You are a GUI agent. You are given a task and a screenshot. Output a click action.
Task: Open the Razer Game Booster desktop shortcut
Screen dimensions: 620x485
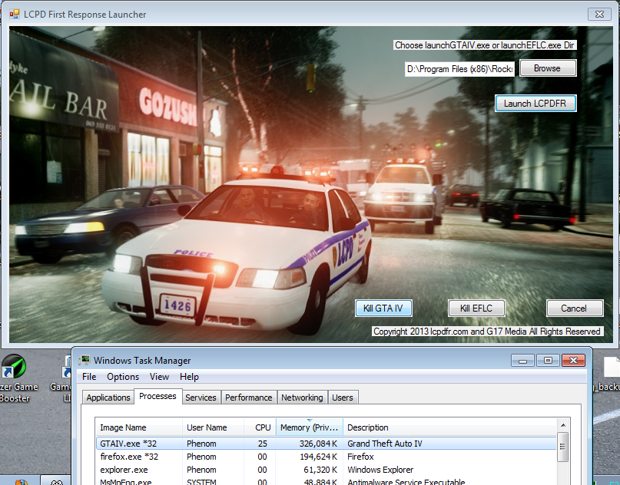(13, 367)
